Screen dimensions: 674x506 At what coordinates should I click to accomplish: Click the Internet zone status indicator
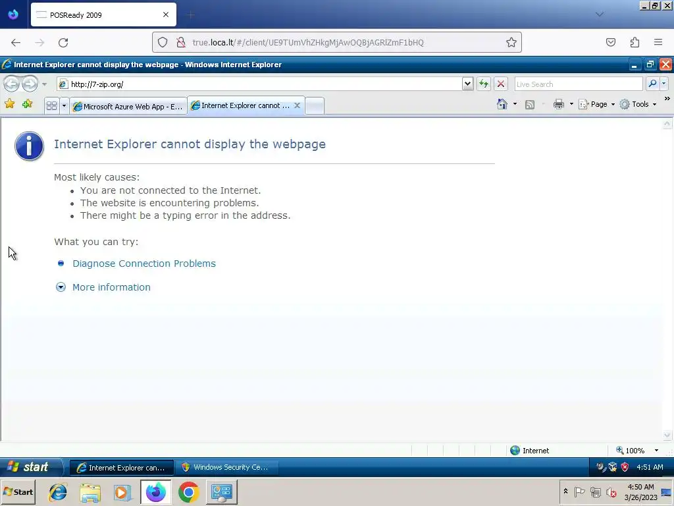click(x=530, y=451)
